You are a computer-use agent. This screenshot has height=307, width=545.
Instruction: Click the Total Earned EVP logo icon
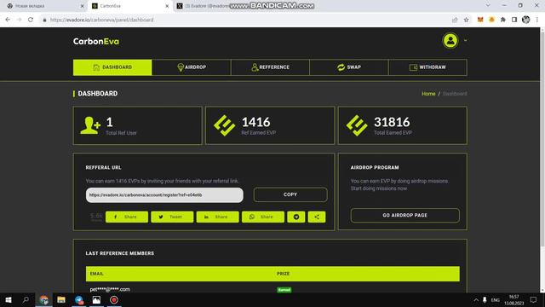357,125
